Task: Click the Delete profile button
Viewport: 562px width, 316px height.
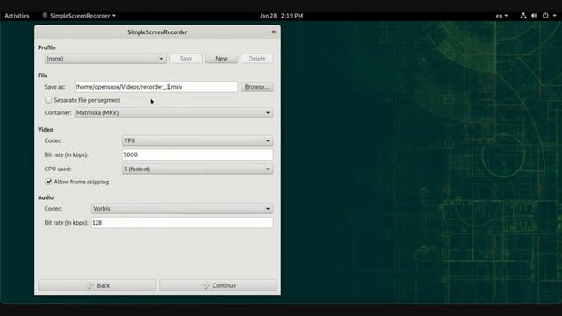Action: pyautogui.click(x=257, y=59)
